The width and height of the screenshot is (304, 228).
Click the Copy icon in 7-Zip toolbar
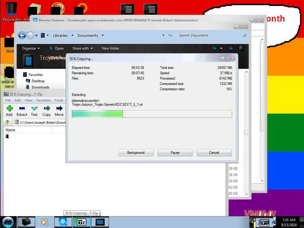47,111
